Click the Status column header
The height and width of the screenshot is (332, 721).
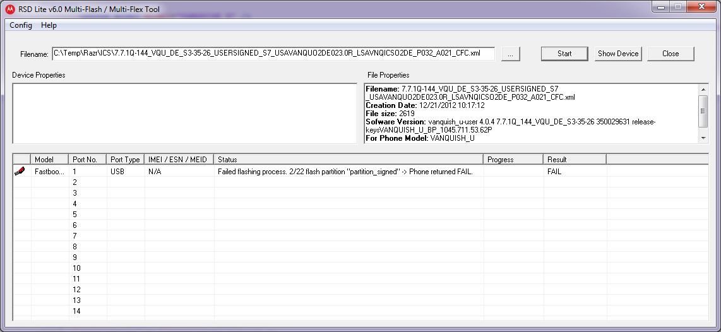click(349, 160)
